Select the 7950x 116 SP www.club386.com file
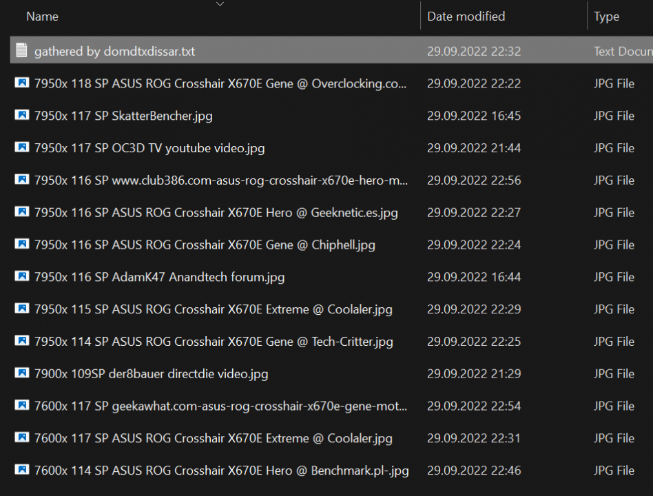 pos(221,180)
